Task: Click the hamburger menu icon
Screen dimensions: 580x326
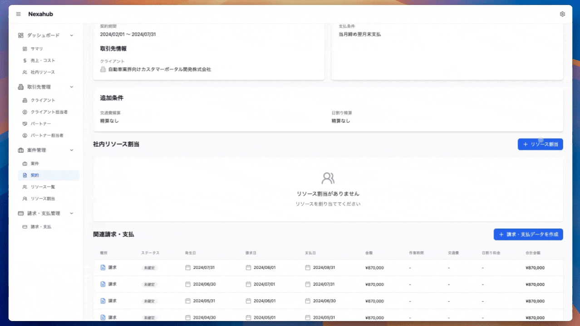Action: (x=19, y=14)
